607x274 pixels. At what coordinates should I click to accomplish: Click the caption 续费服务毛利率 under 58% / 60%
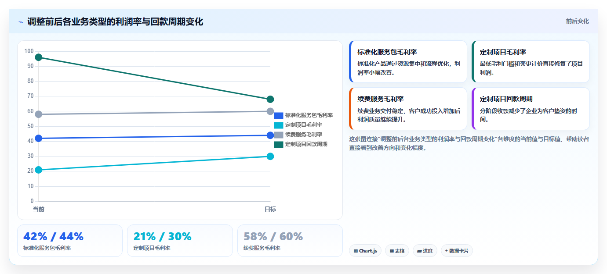click(x=262, y=248)
